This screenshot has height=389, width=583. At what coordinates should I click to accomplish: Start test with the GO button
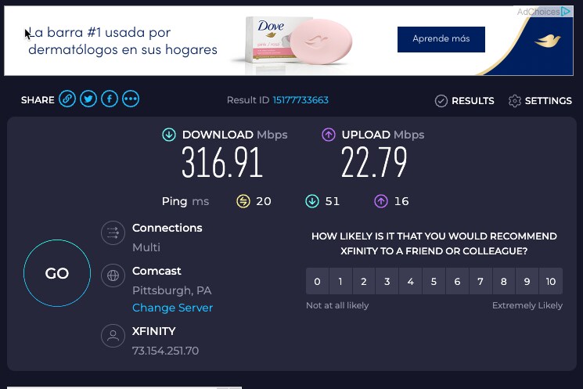(57, 273)
